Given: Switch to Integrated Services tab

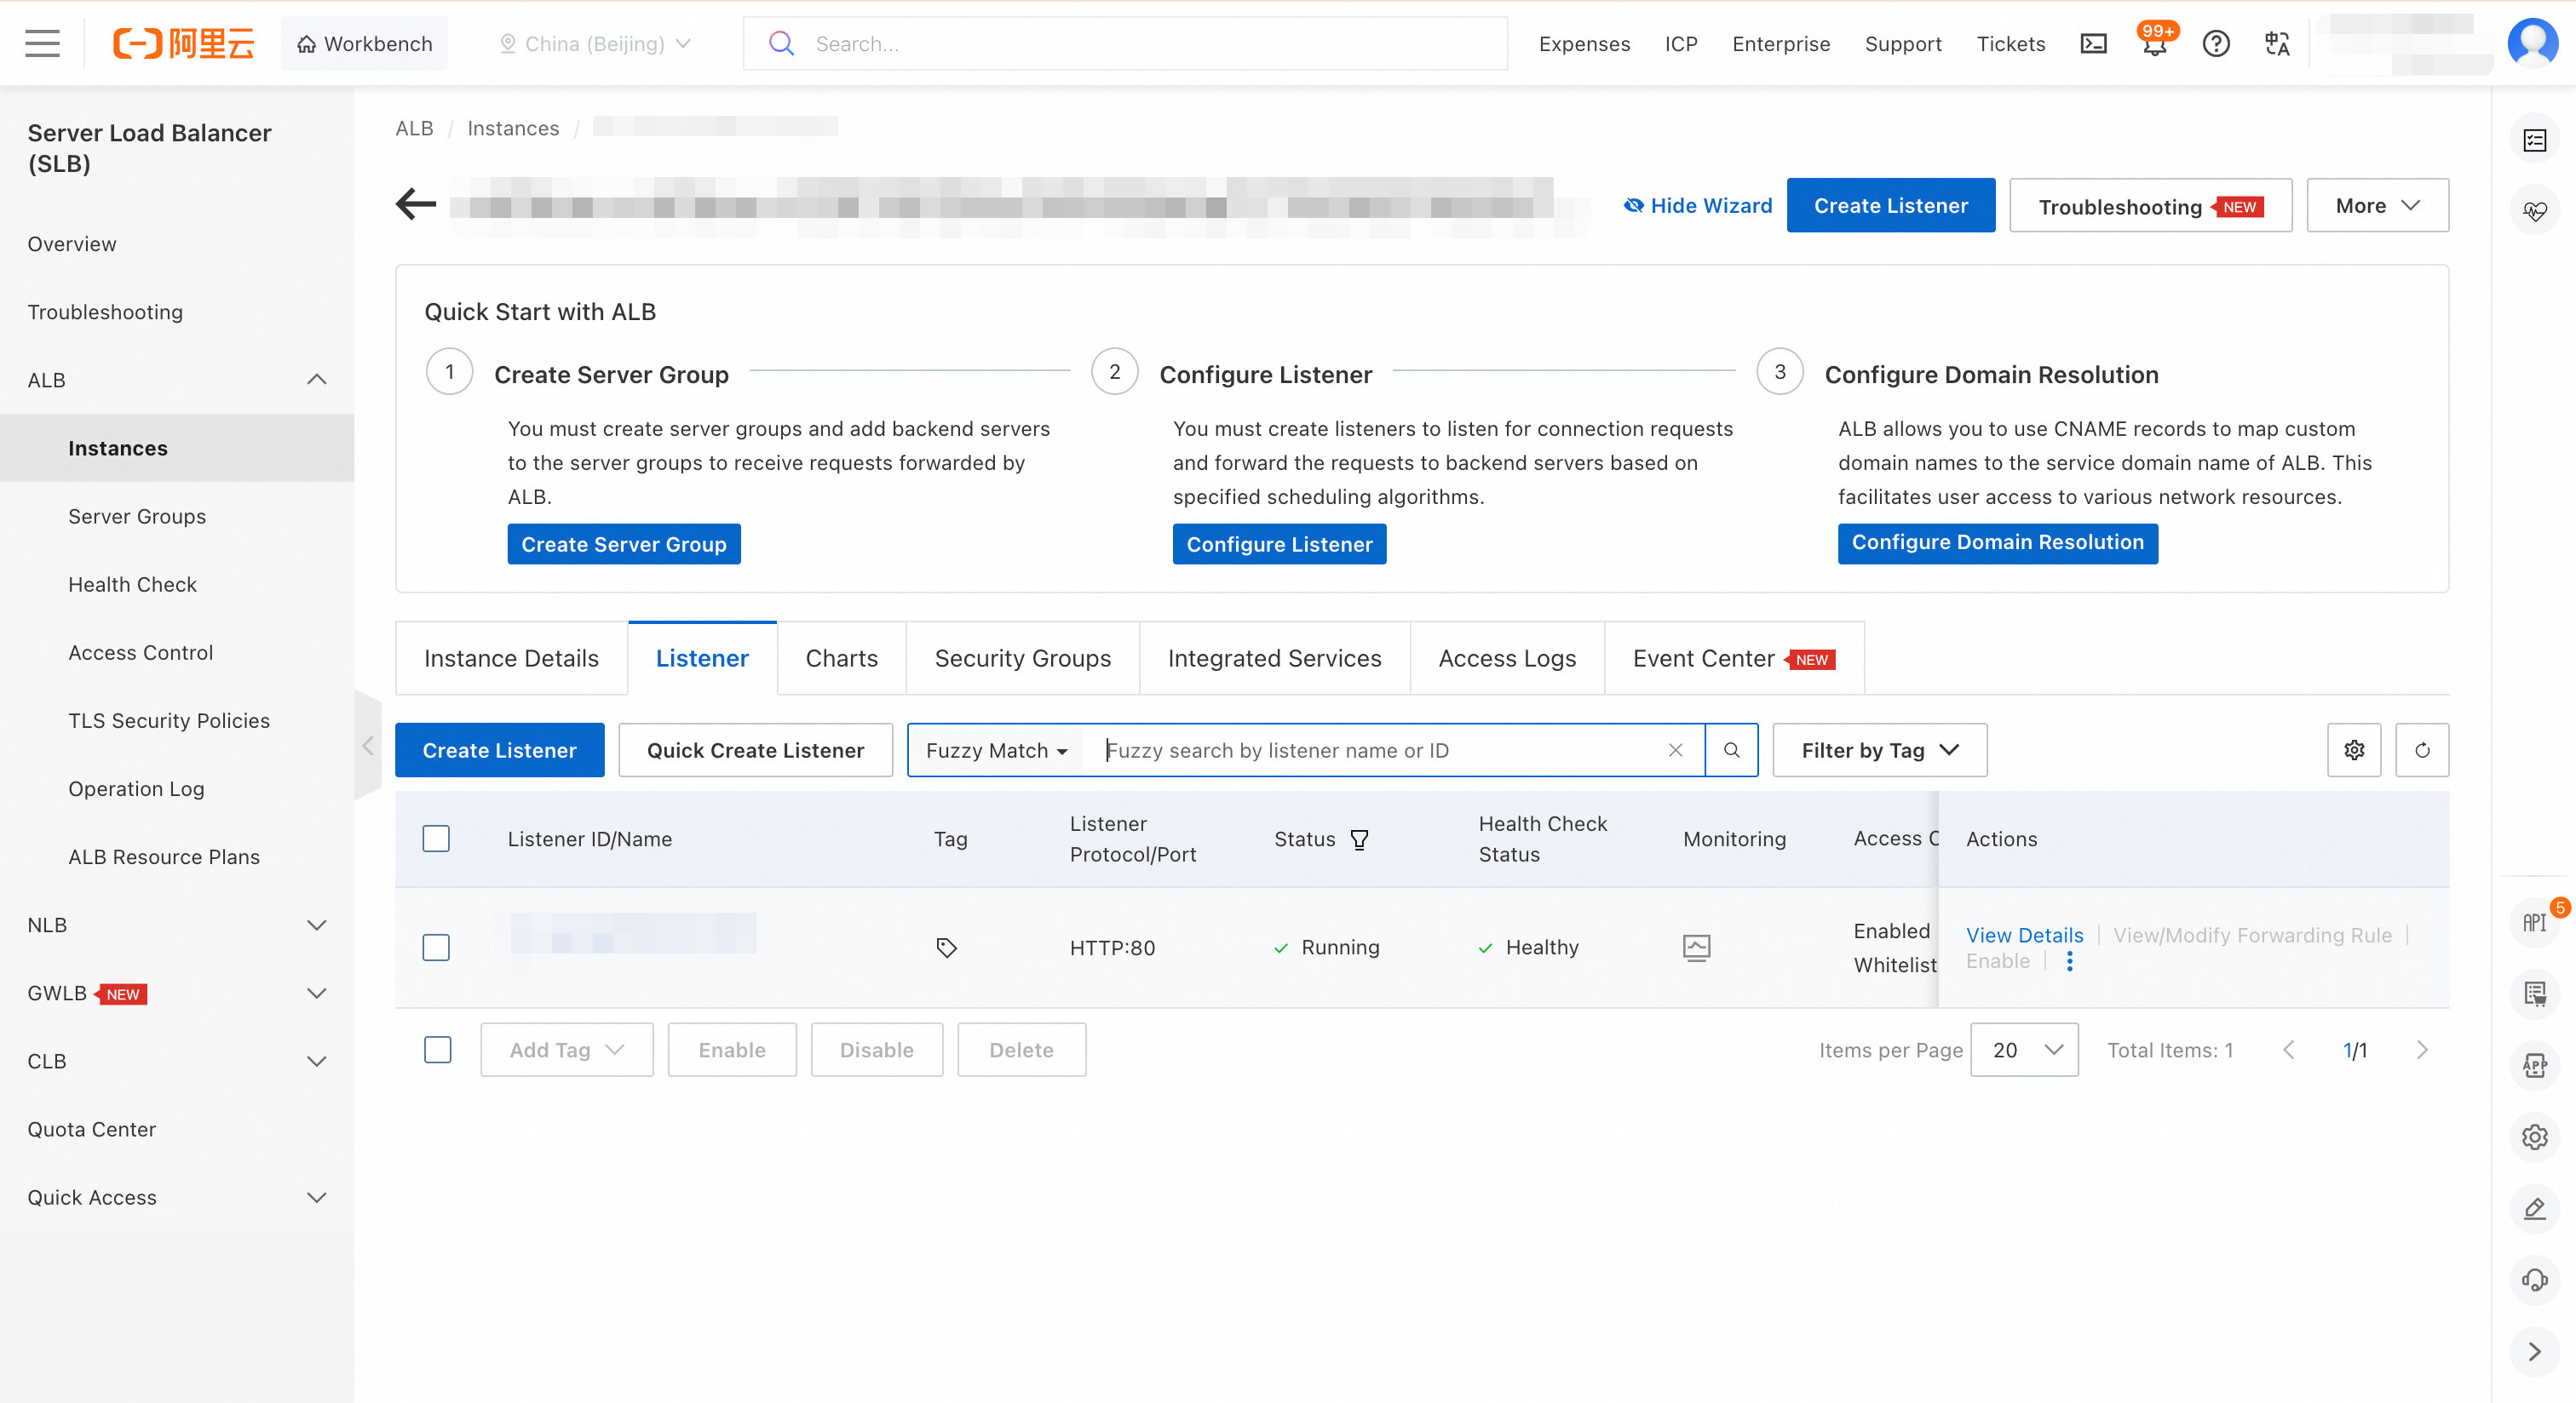Looking at the screenshot, I should [x=1274, y=659].
